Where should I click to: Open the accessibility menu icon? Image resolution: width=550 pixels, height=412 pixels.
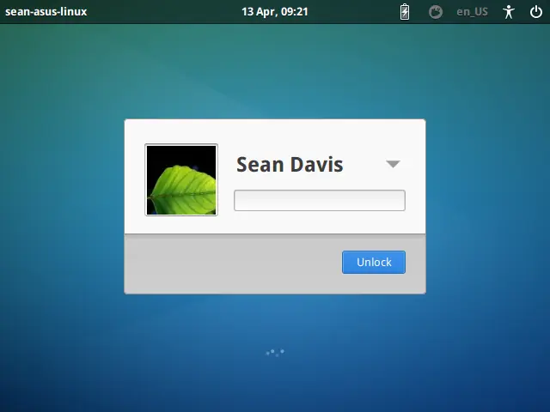[508, 12]
